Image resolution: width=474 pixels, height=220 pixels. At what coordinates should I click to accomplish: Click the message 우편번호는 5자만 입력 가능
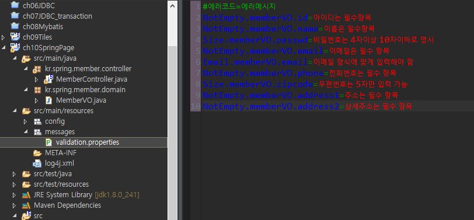(363, 84)
